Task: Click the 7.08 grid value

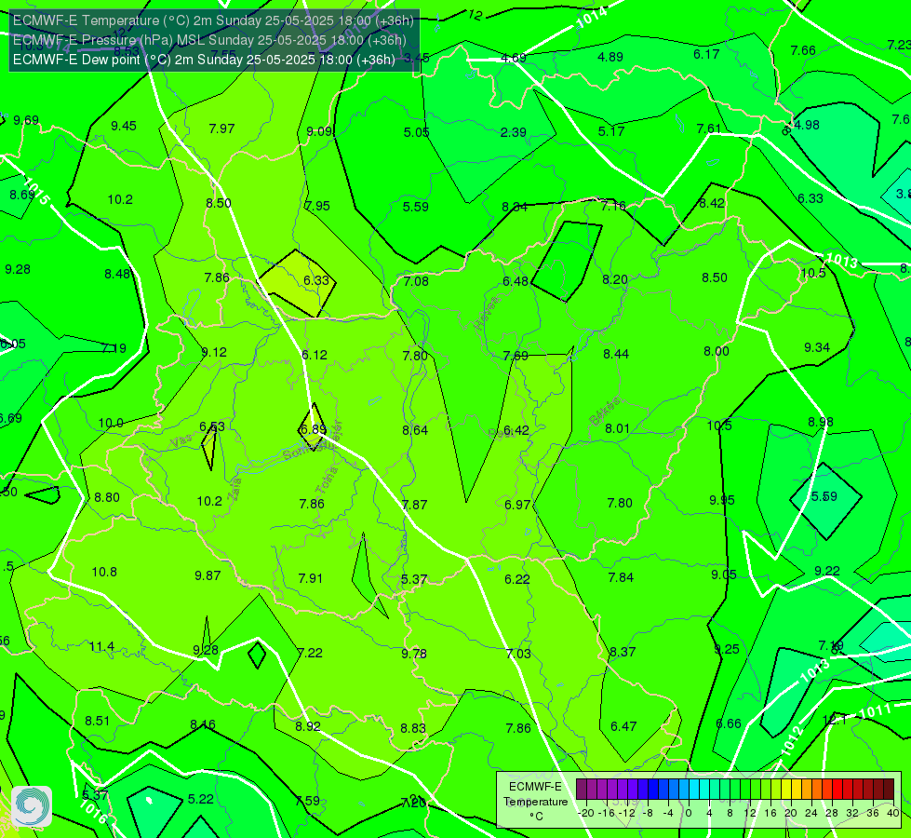Action: pos(416,281)
